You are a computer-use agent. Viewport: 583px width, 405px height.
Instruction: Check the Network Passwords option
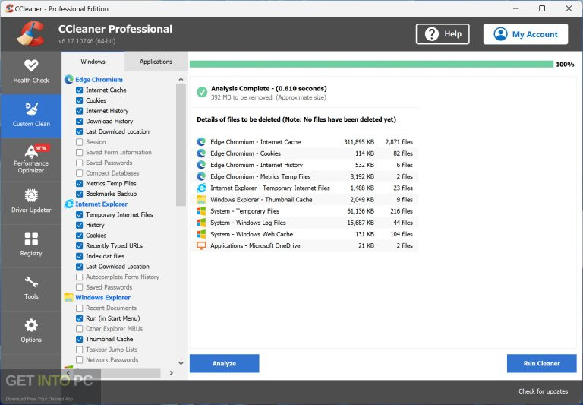(79, 360)
